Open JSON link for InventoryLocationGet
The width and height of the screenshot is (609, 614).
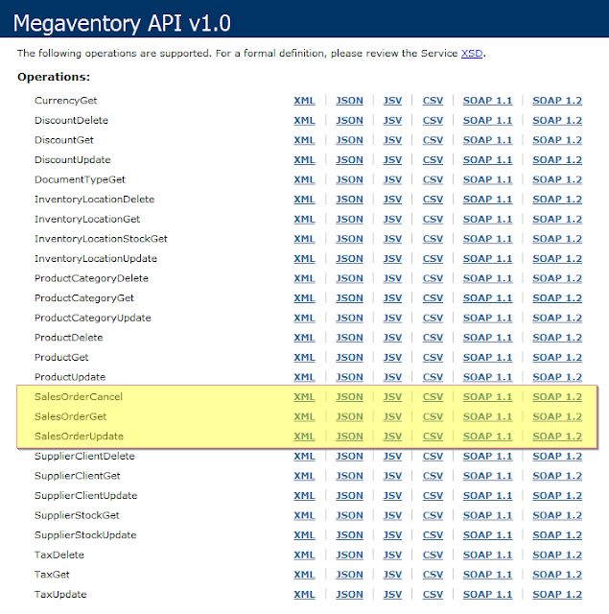click(x=349, y=219)
